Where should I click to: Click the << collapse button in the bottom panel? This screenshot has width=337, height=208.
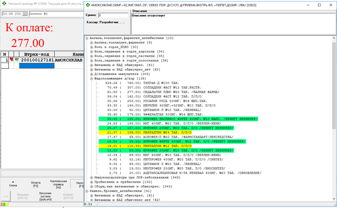[x=6, y=196]
